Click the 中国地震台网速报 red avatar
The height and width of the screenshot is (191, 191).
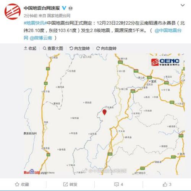pyautogui.click(x=13, y=12)
